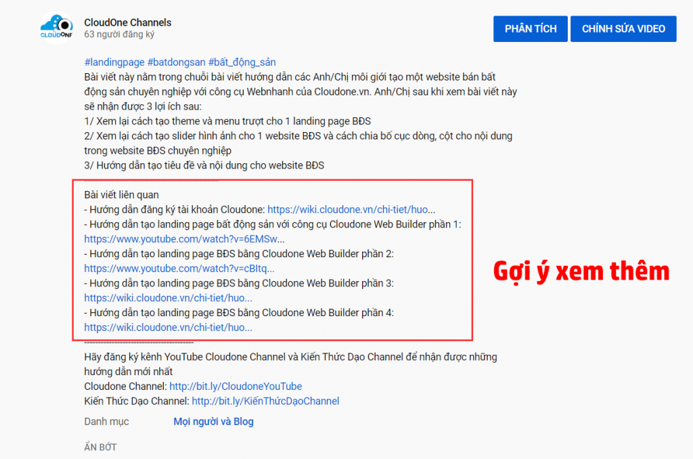Screen dimensions: 693x459
Task: Click the PHÂN TÍCH button
Action: tap(531, 28)
